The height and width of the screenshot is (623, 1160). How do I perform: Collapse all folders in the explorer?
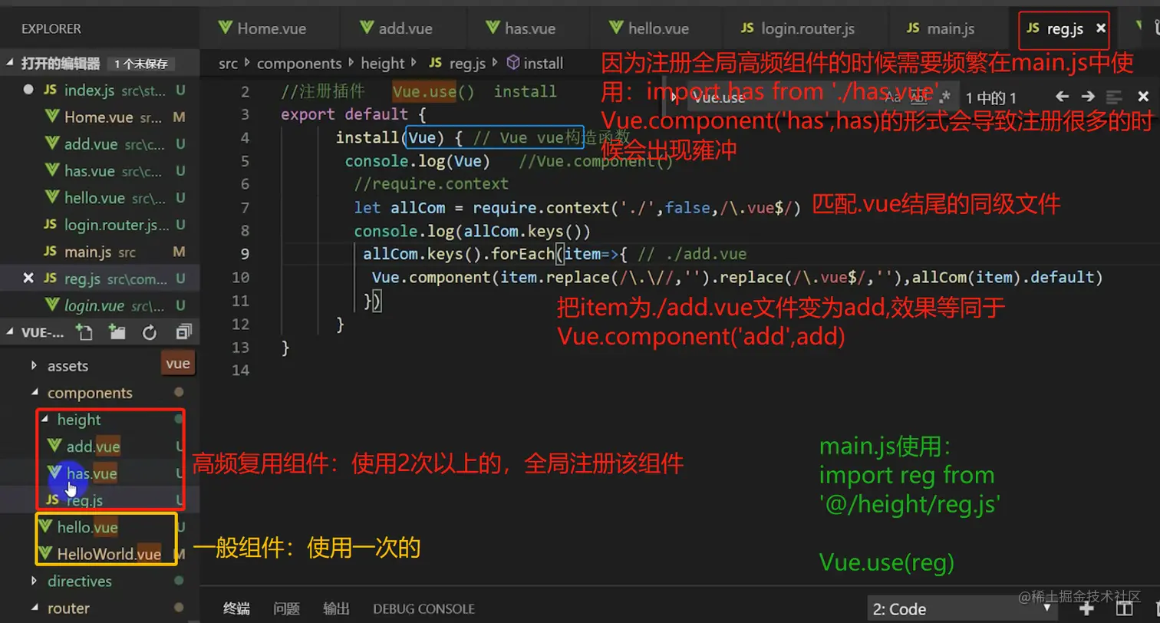[x=183, y=332]
